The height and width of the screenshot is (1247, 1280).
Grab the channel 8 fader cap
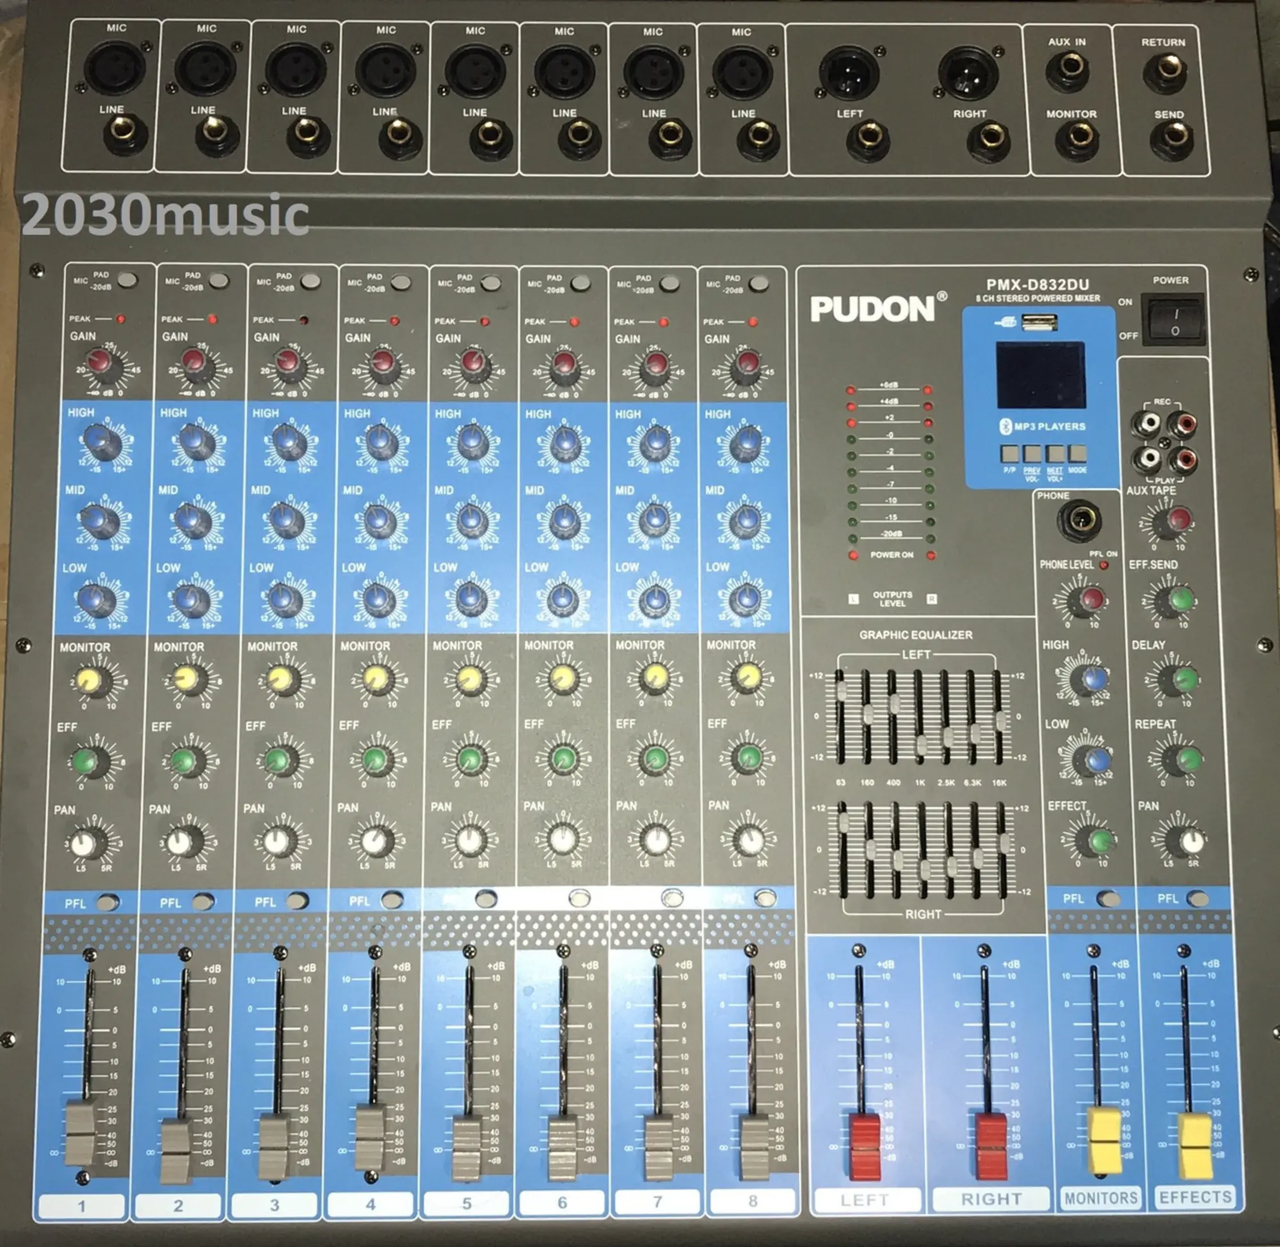pyautogui.click(x=755, y=1149)
